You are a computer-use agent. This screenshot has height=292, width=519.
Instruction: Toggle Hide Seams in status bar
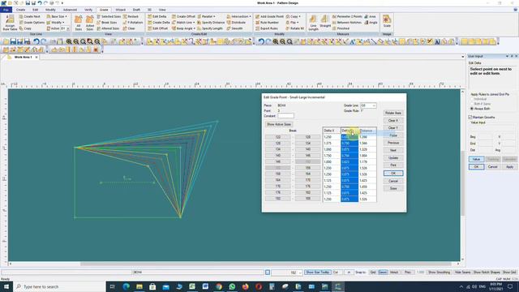[x=462, y=273]
